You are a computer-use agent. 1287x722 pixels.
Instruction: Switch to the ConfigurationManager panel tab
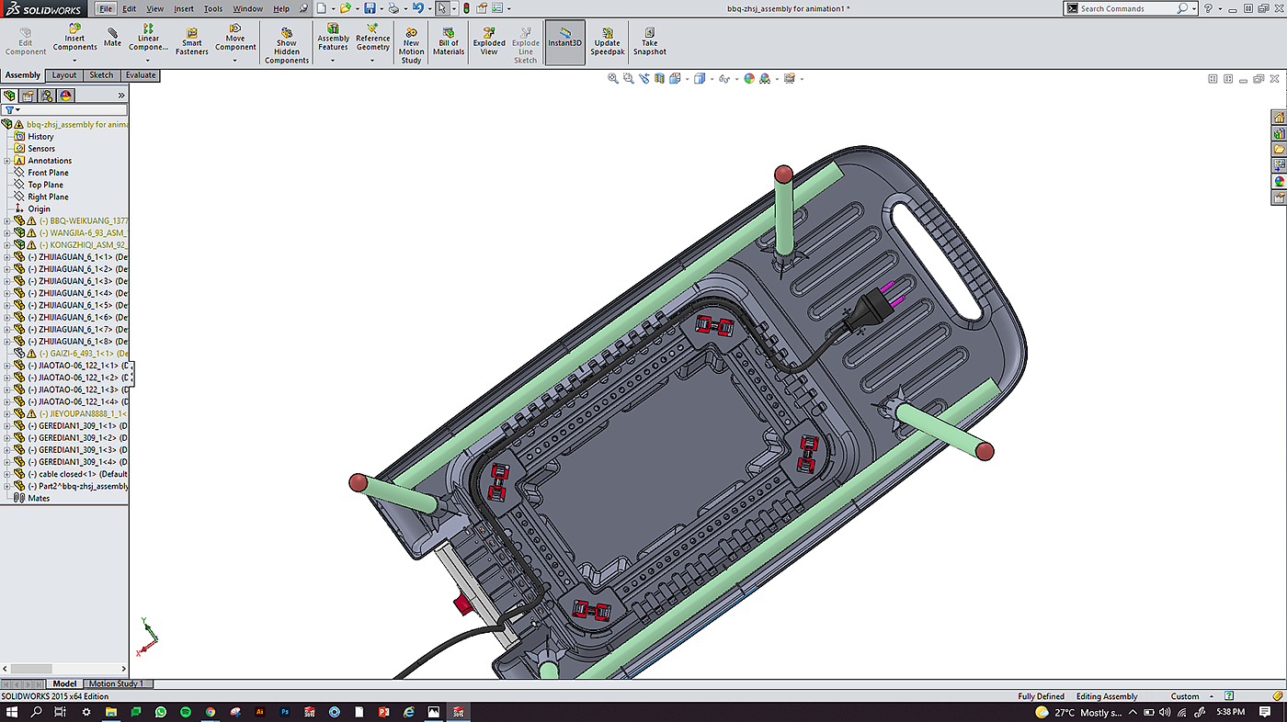(x=46, y=96)
